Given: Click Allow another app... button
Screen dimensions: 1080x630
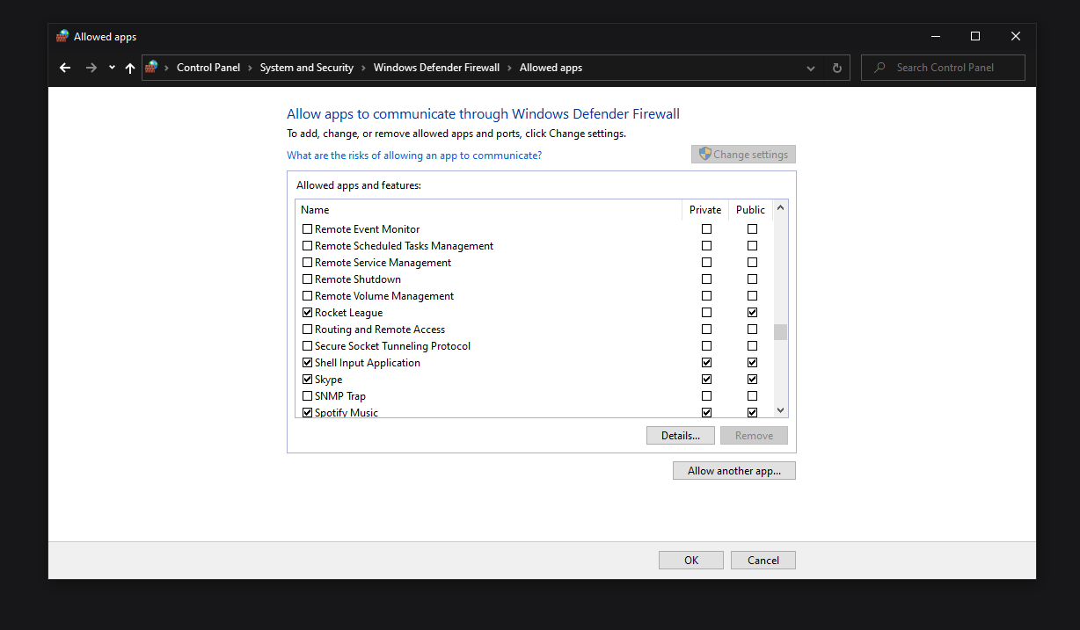Looking at the screenshot, I should click(x=734, y=471).
